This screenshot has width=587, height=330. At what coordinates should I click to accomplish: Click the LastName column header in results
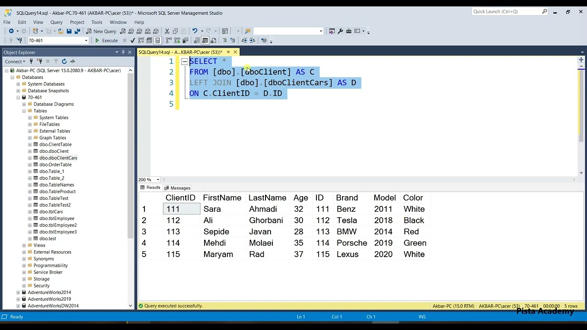267,198
